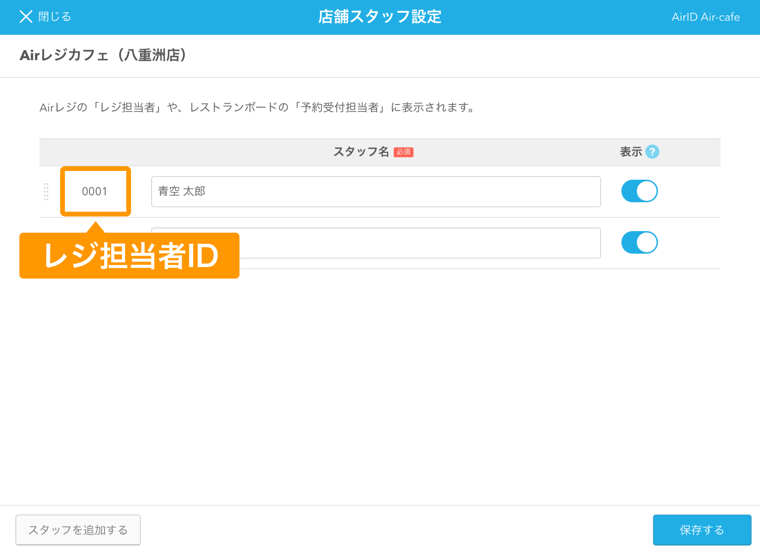The image size is (760, 554).
Task: Click the 店舗スタッフ設定 title
Action: click(x=380, y=17)
